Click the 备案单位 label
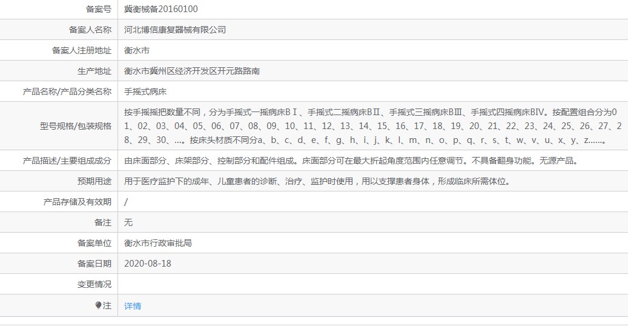This screenshot has width=628, height=326. coord(94,243)
